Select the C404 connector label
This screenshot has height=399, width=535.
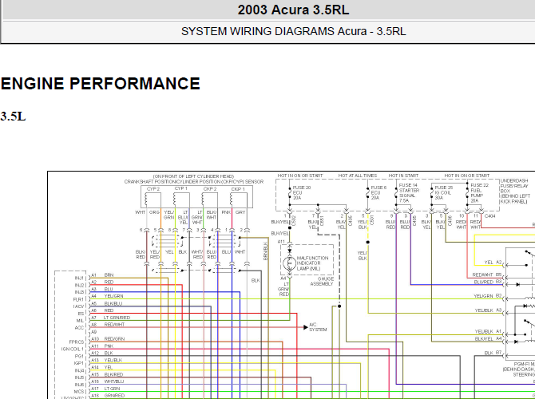489,216
